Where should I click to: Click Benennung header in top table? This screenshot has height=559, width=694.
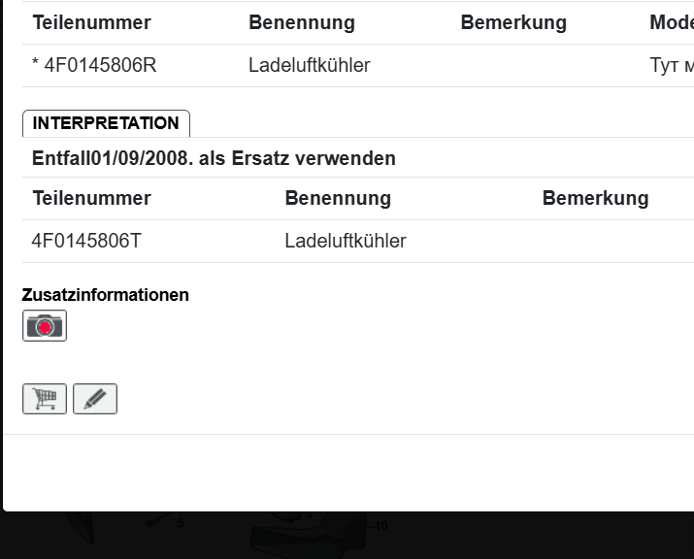302,22
